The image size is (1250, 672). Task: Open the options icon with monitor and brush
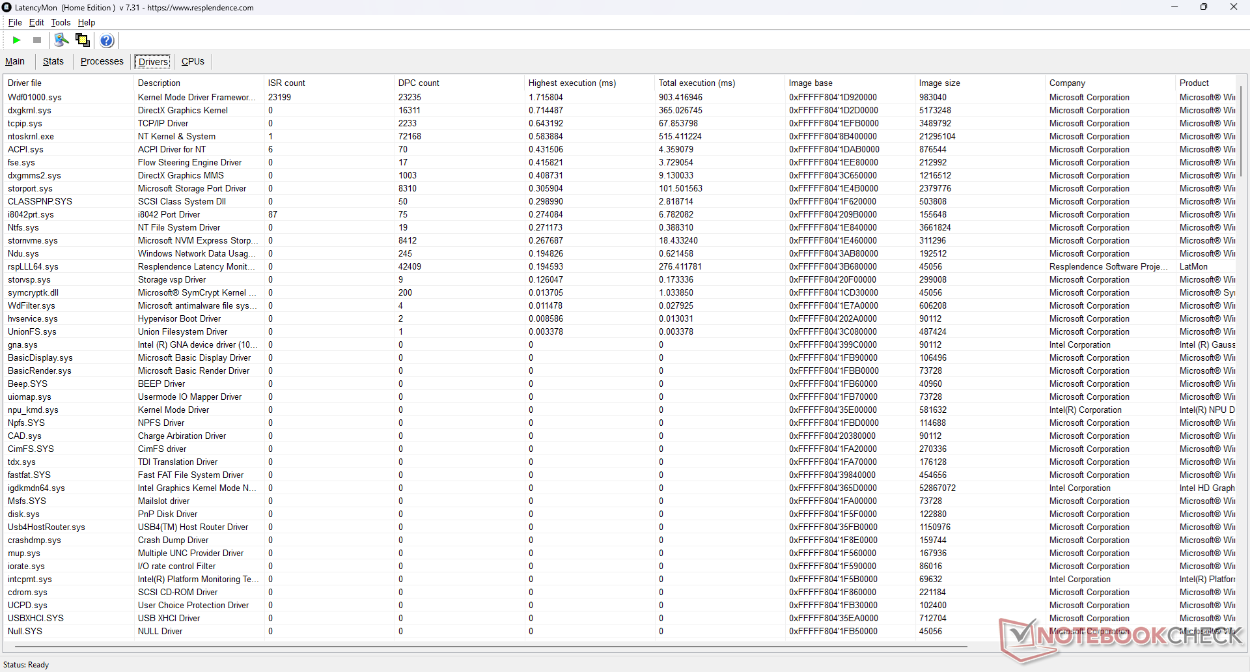click(x=61, y=40)
